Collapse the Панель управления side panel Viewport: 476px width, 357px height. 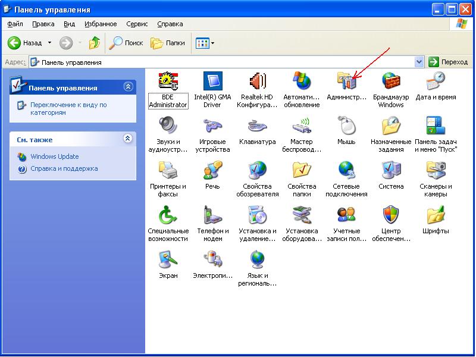(128, 87)
